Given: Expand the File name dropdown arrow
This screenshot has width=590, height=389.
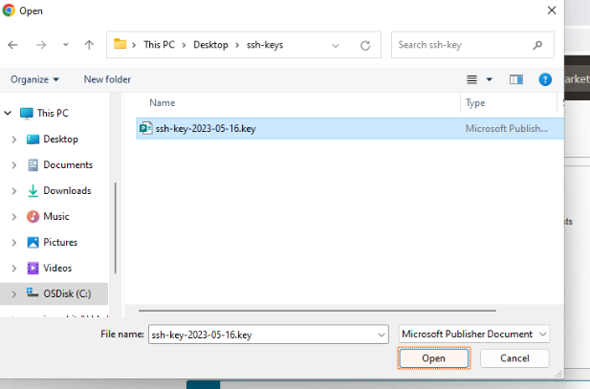Looking at the screenshot, I should tap(382, 335).
